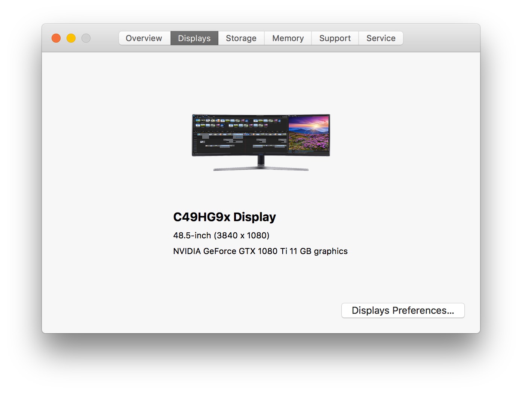This screenshot has height=393, width=522.
Task: Click the 48.5-inch (3840 x 1080) text
Action: click(221, 235)
